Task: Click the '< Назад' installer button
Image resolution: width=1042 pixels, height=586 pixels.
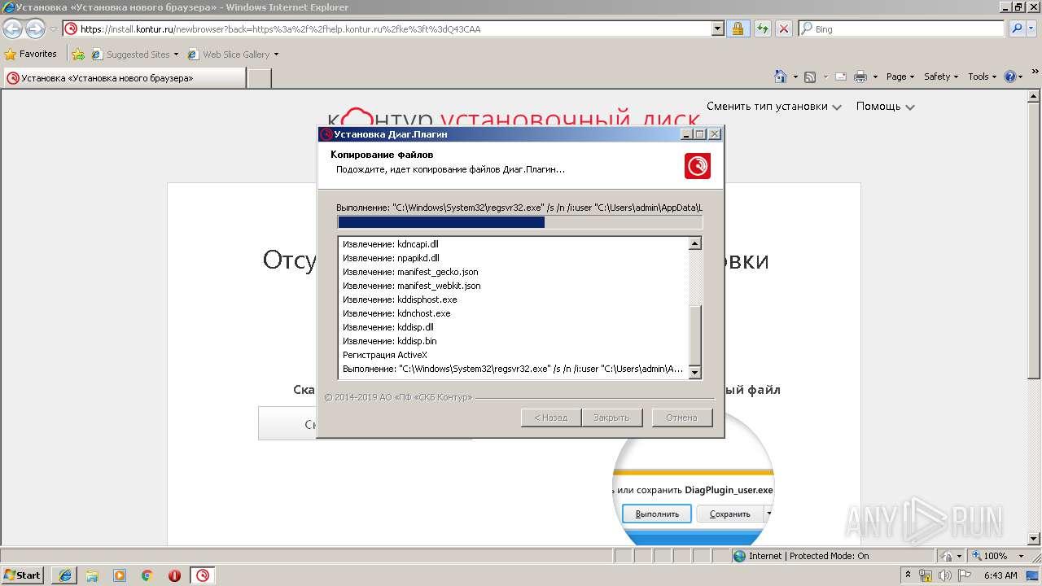Action: pos(550,418)
